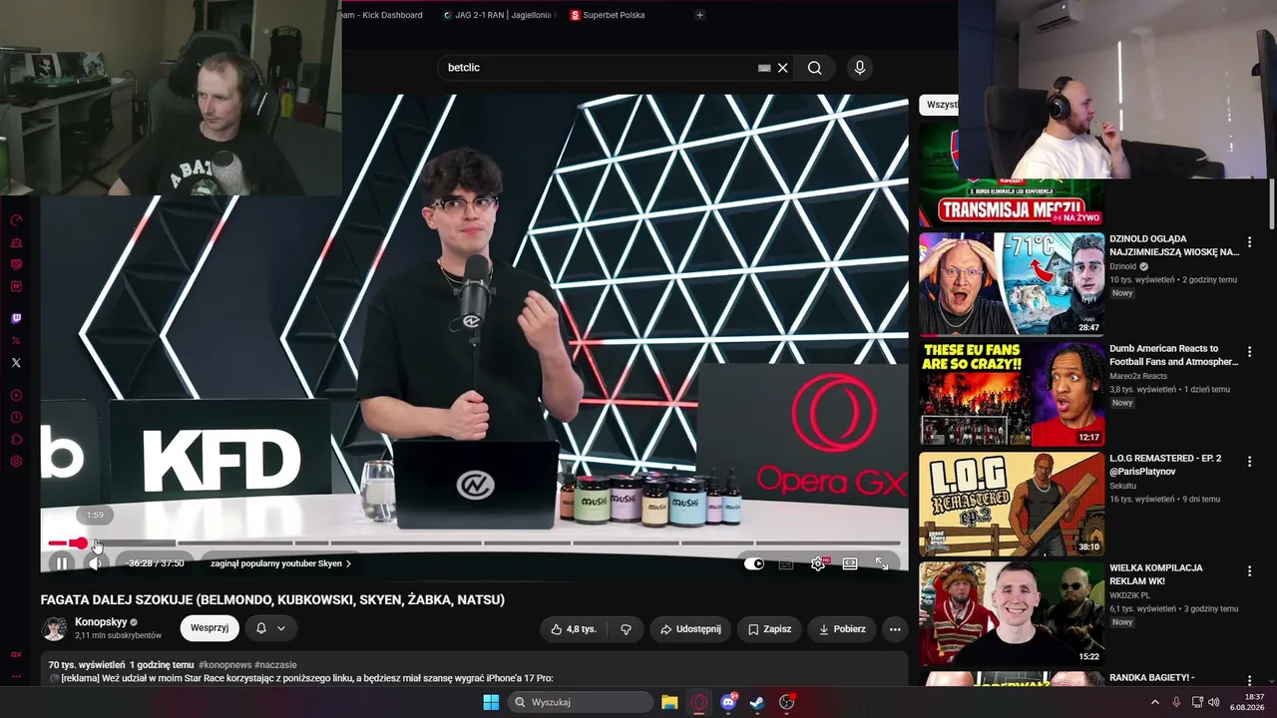The height and width of the screenshot is (718, 1277).
Task: Open 'WIELKA KOMPILACJA REKLAM WK!' video thumbnail
Action: point(1012,613)
